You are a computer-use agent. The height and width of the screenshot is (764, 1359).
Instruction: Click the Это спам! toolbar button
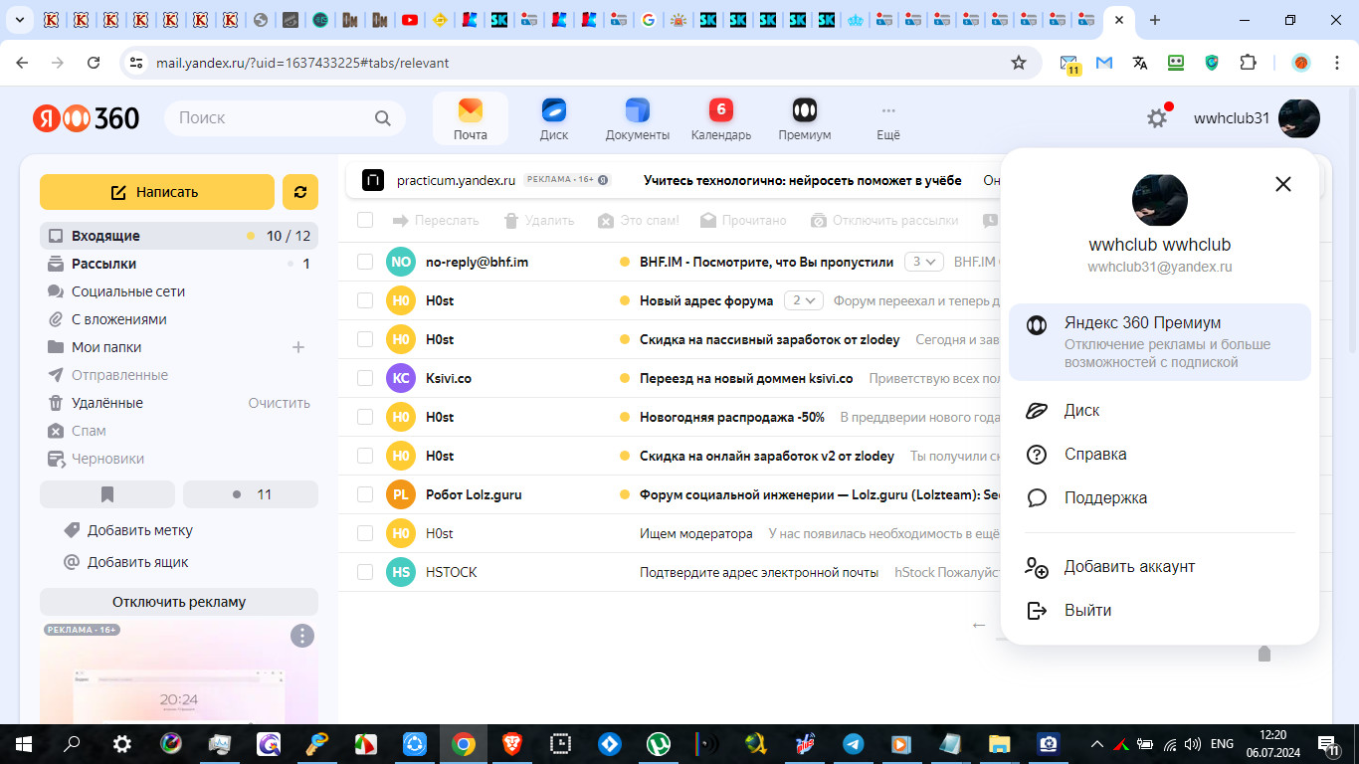[638, 220]
